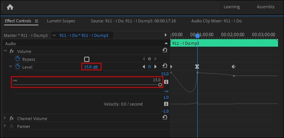Click the Volume effect label
The width and height of the screenshot is (284, 138).
(x=24, y=51)
